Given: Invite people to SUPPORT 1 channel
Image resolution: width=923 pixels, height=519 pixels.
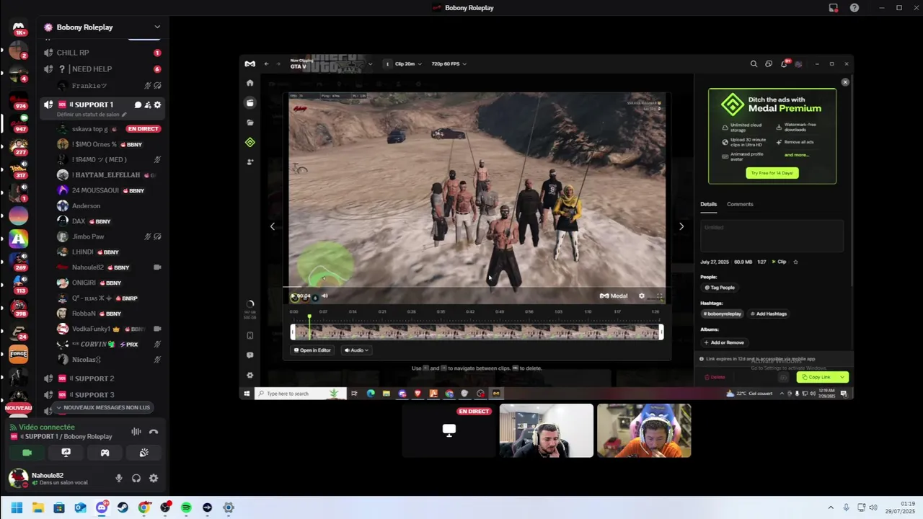Looking at the screenshot, I should (x=148, y=105).
